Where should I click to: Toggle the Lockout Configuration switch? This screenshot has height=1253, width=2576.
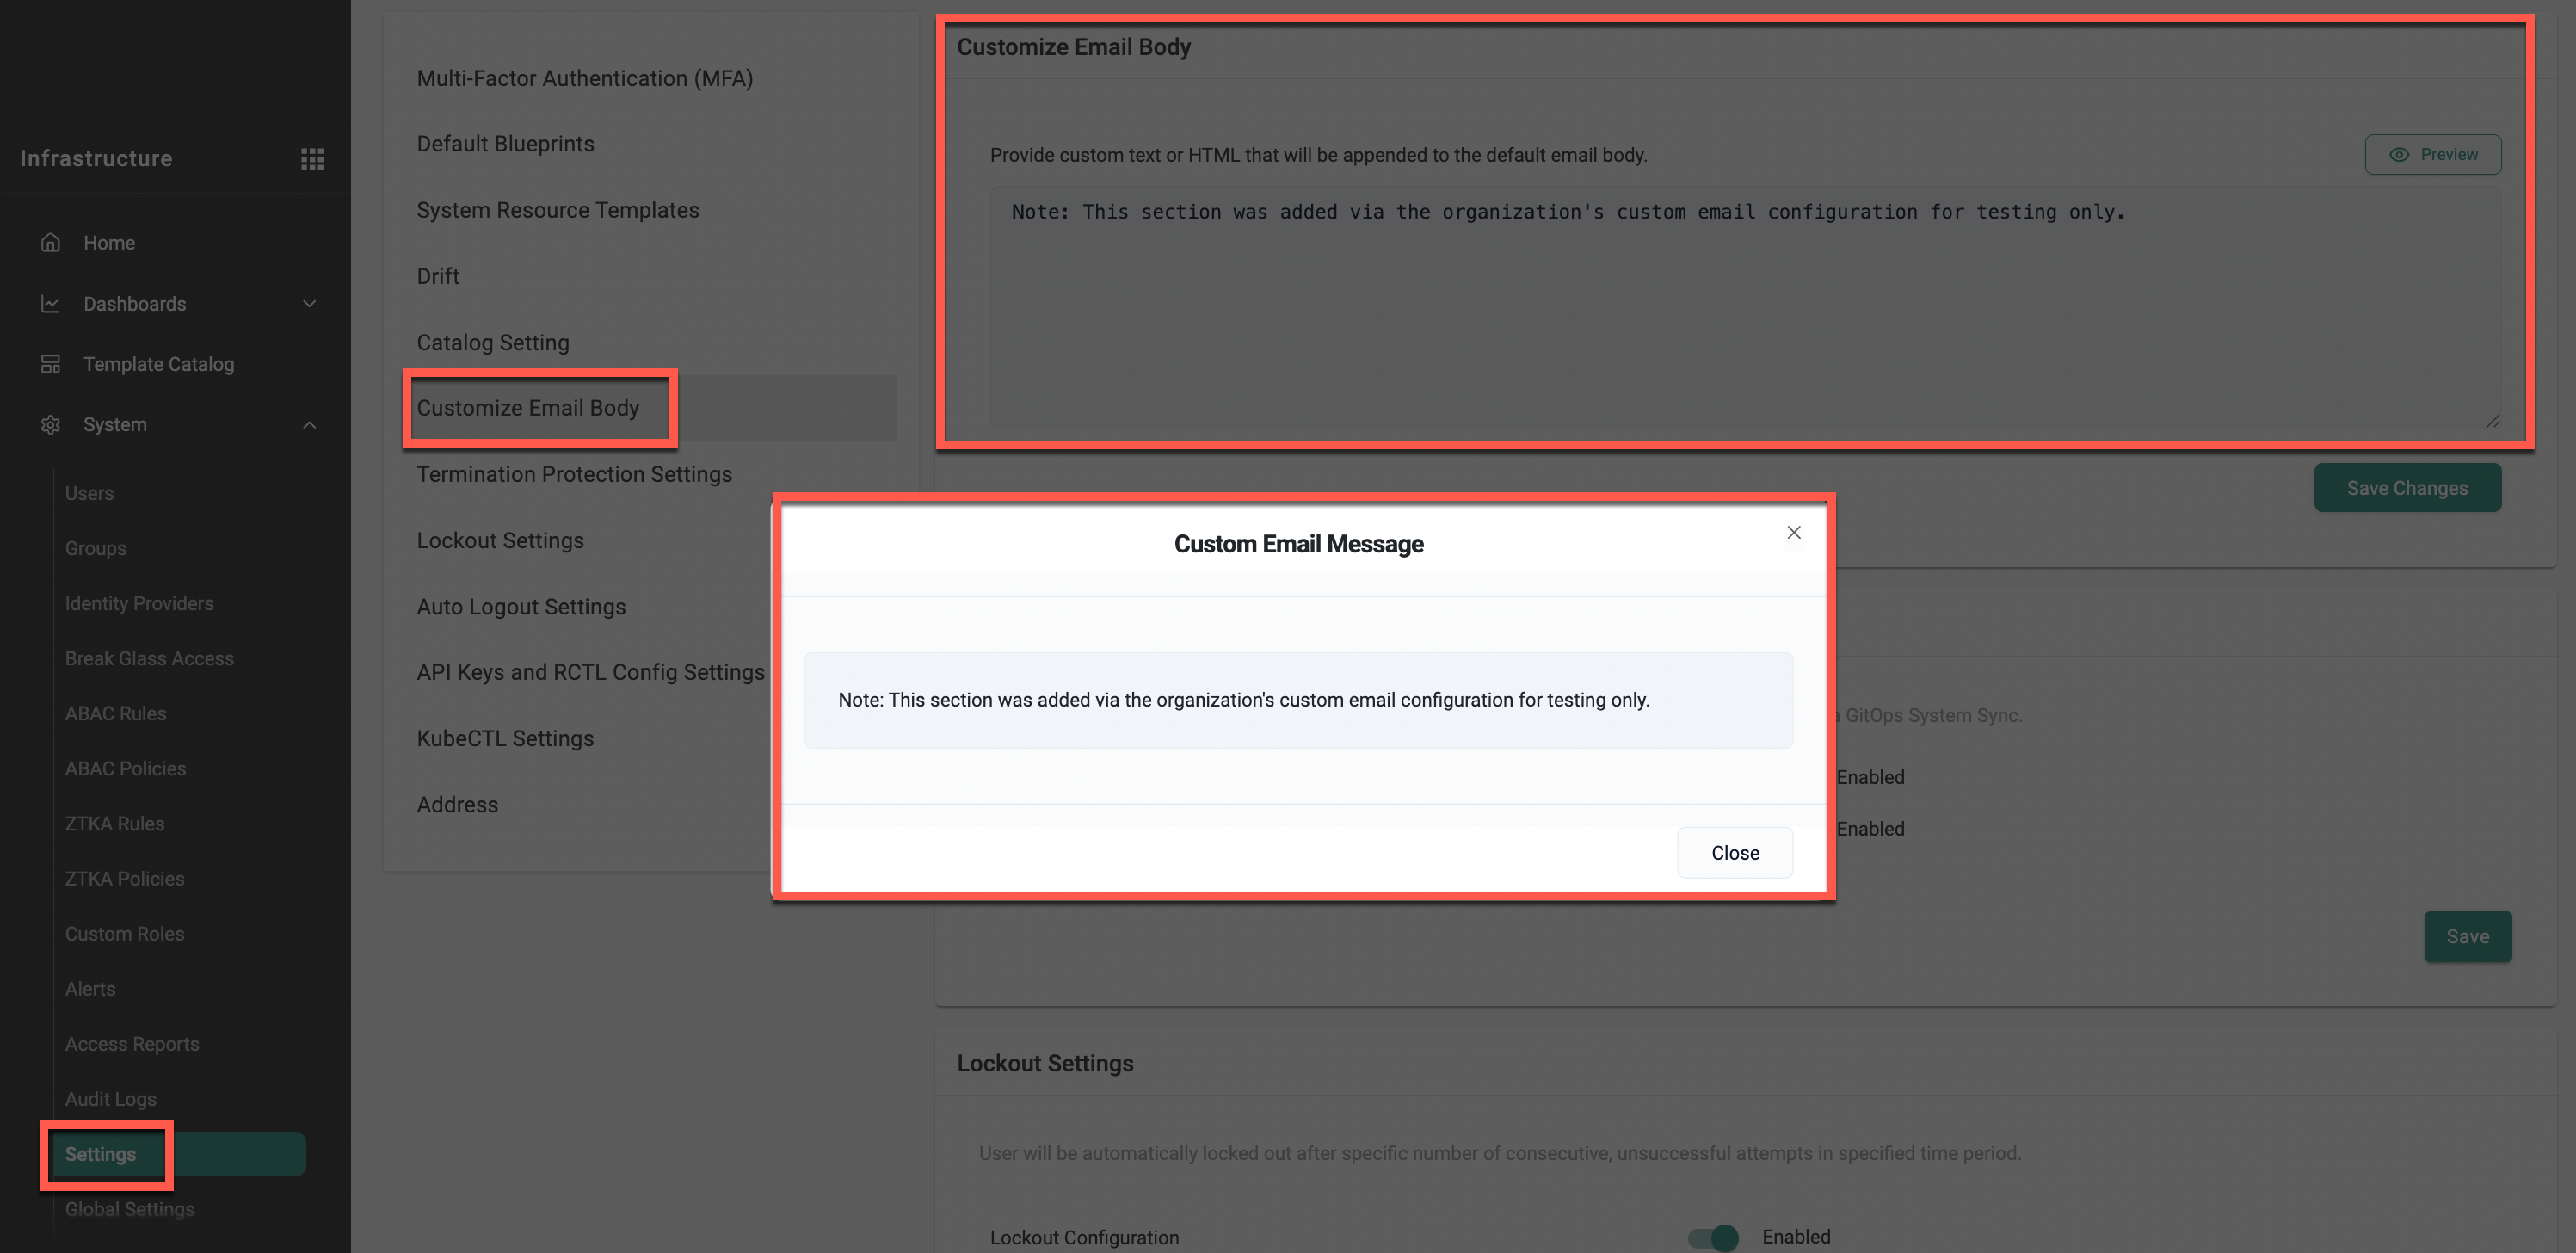coord(1713,1237)
